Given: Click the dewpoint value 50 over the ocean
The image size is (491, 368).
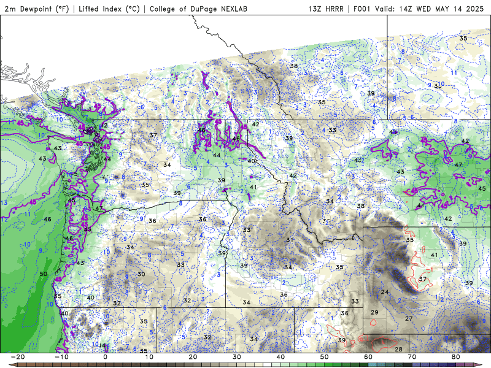Looking at the screenshot, I should coord(43,274).
